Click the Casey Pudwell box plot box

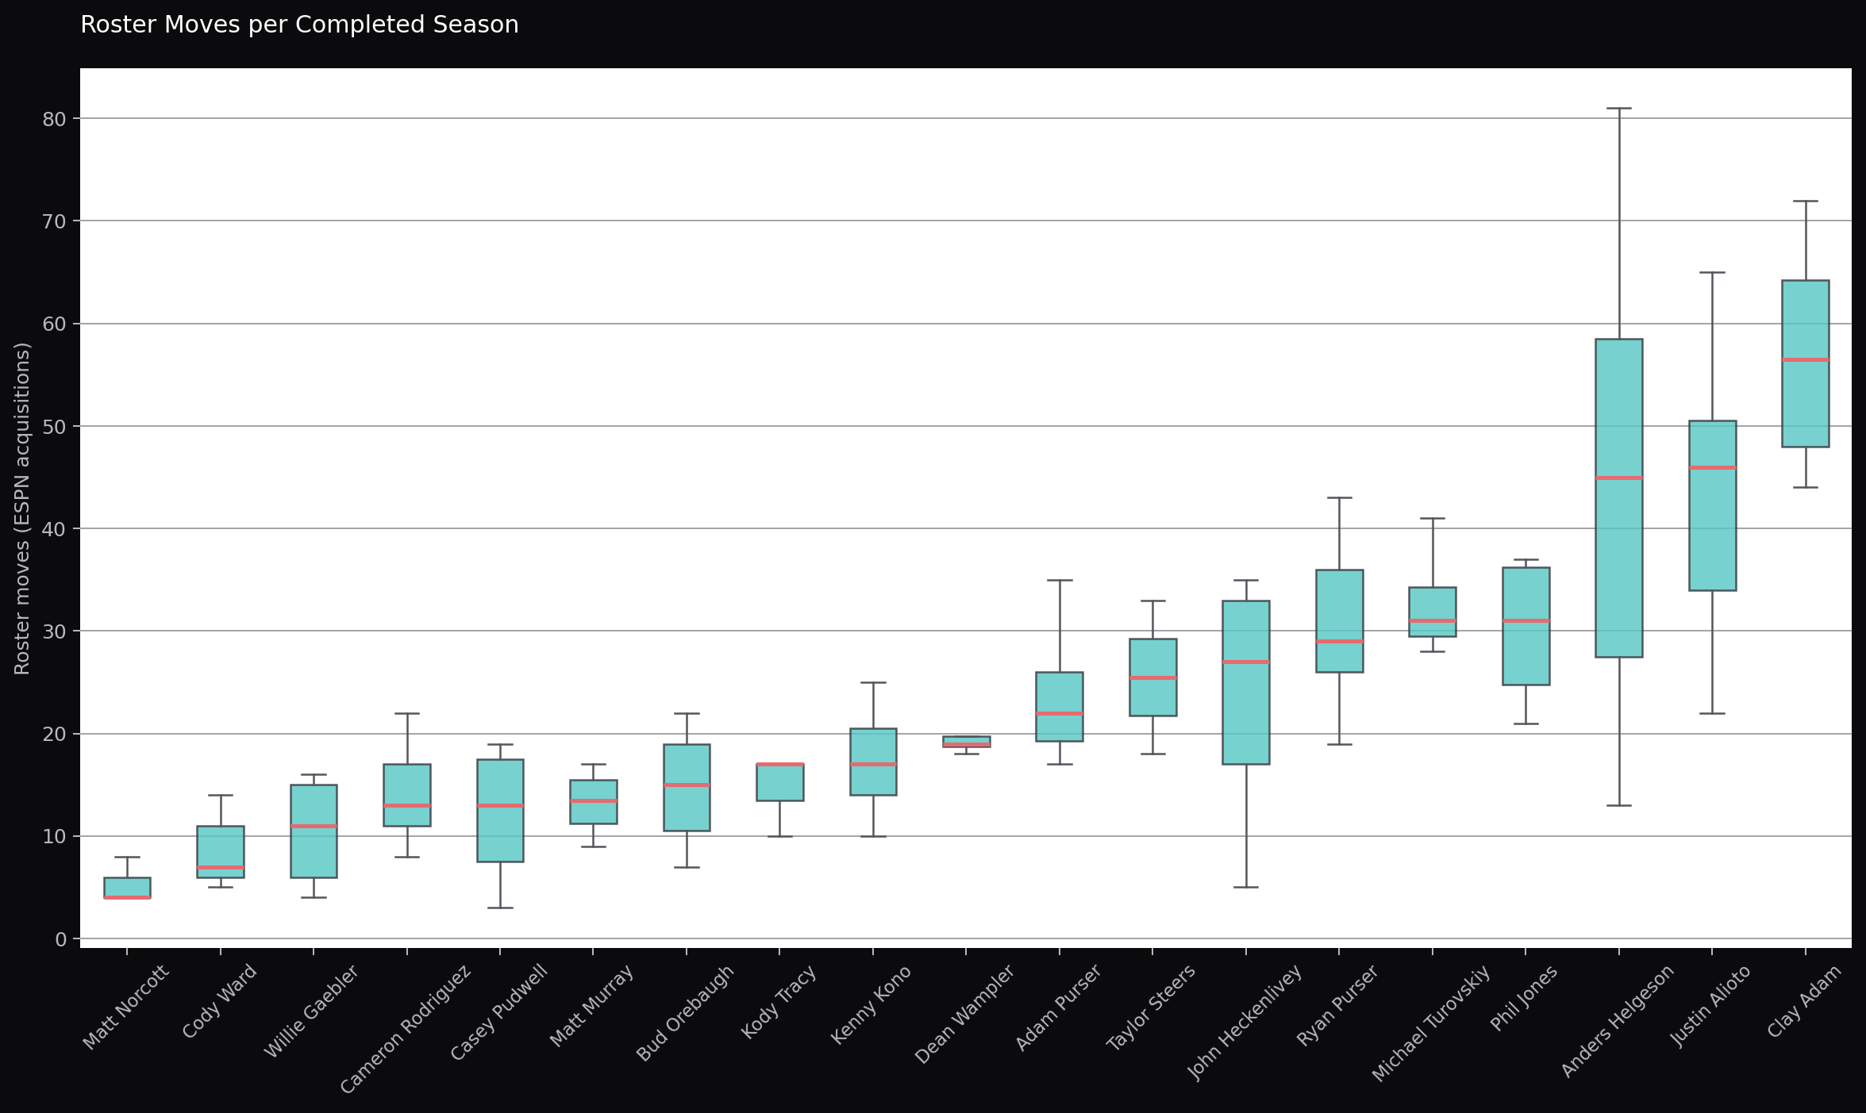click(x=500, y=811)
